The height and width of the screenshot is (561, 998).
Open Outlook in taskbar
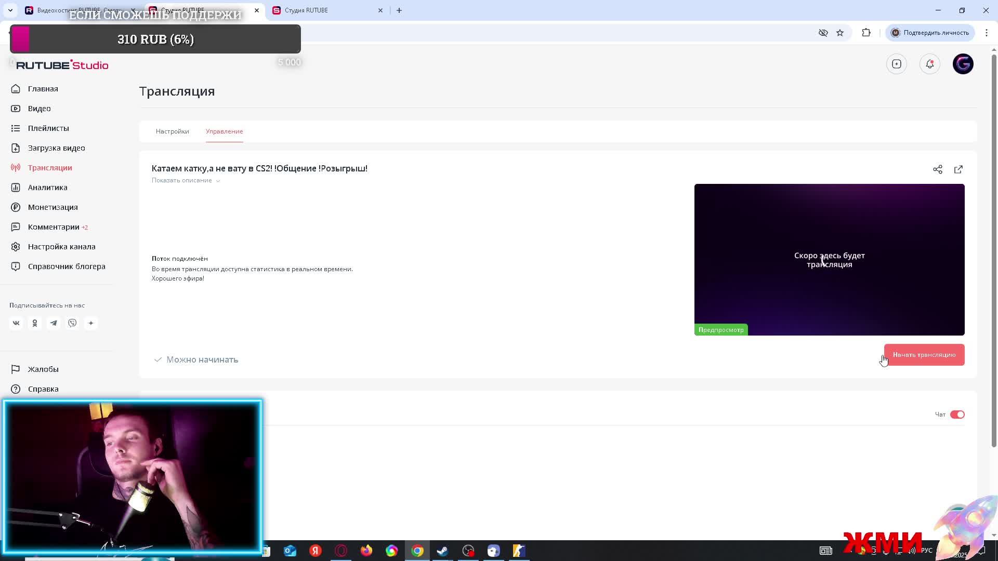click(x=290, y=551)
